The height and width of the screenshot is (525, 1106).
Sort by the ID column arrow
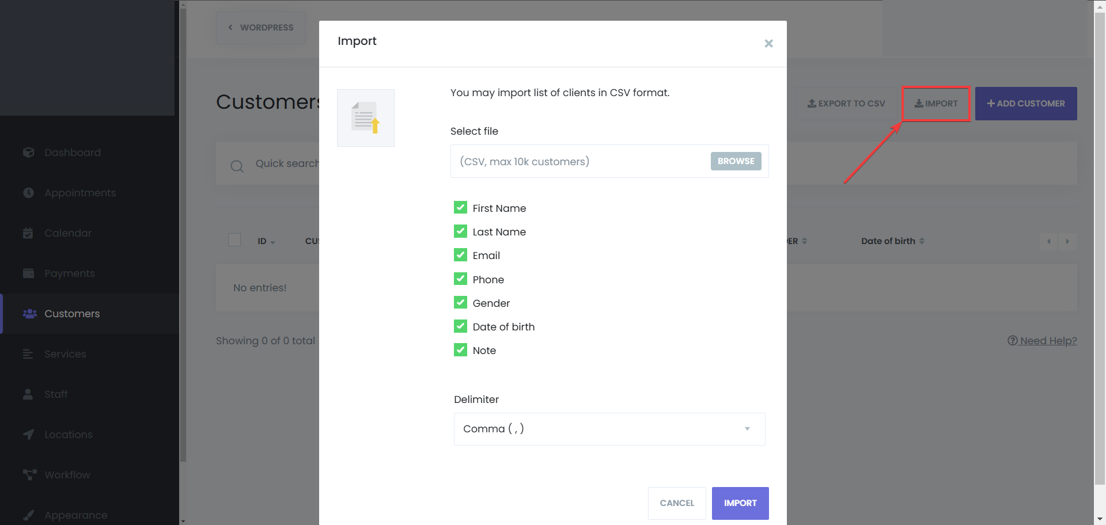(272, 242)
